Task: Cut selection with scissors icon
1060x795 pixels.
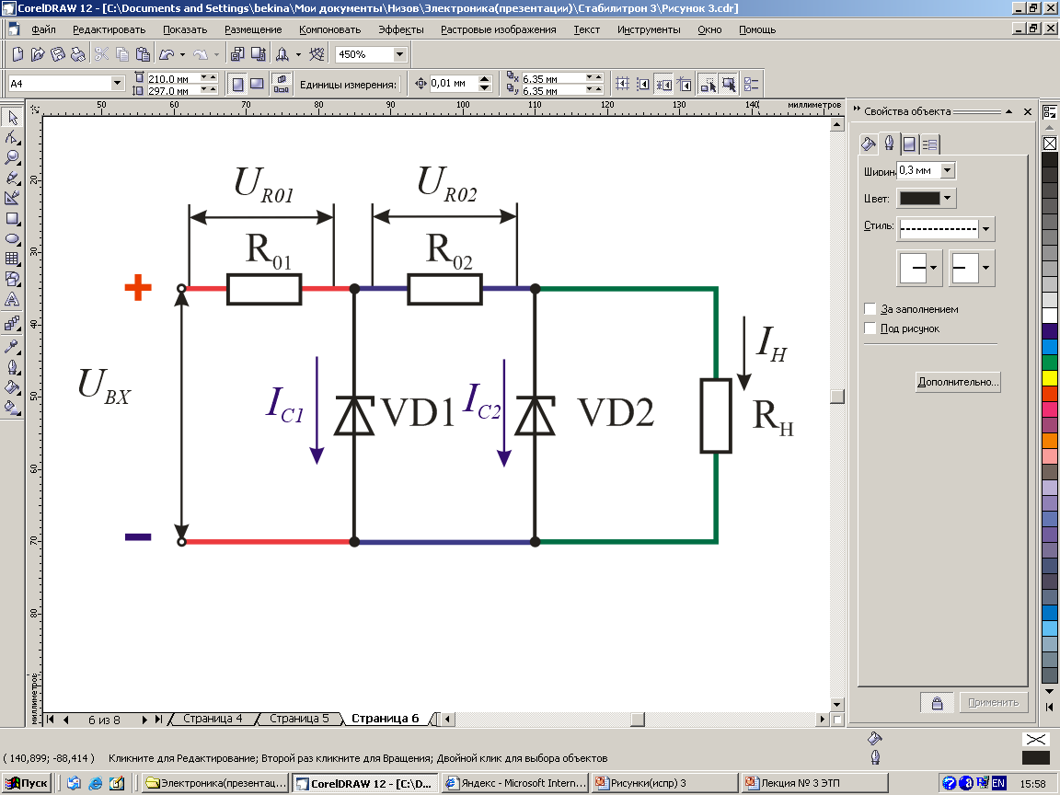Action: [x=101, y=54]
